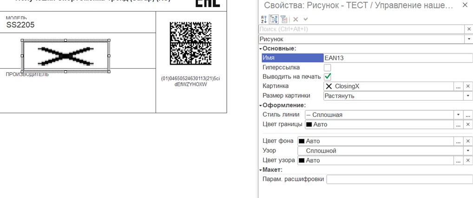Click the confirm edit checkmark toolbar icon
The height and width of the screenshot is (198, 473).
point(306,19)
